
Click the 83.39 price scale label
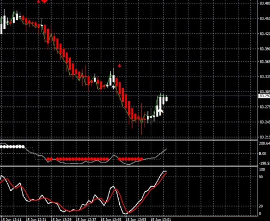point(265,49)
